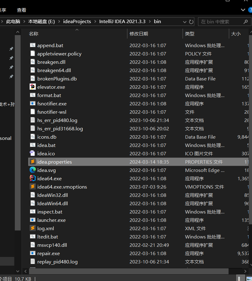Select the inspect.bat file name
The width and height of the screenshot is (252, 281).
(50, 212)
